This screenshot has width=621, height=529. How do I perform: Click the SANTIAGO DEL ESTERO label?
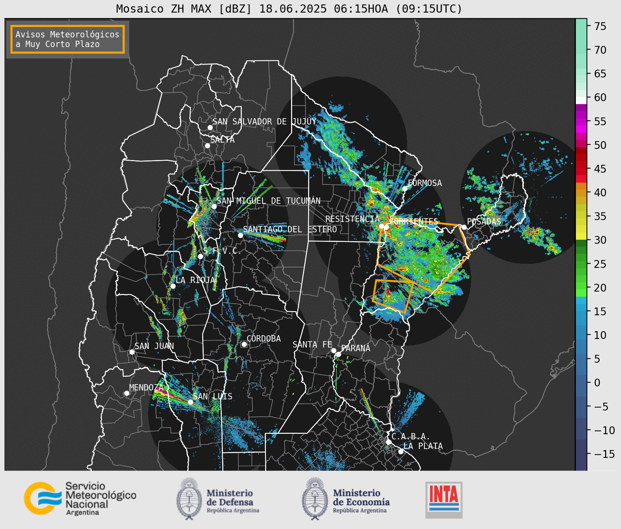290,229
